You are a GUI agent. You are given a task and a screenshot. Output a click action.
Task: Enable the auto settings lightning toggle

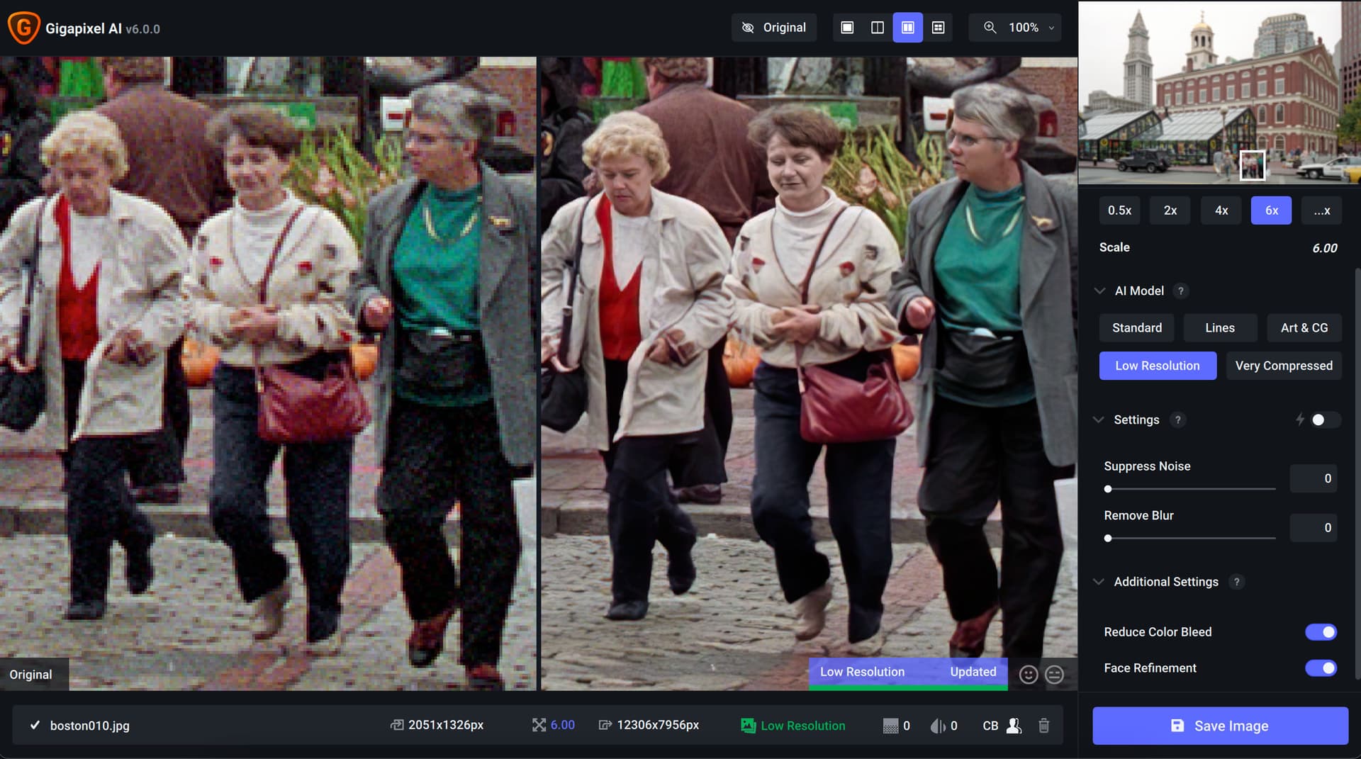tap(1323, 420)
